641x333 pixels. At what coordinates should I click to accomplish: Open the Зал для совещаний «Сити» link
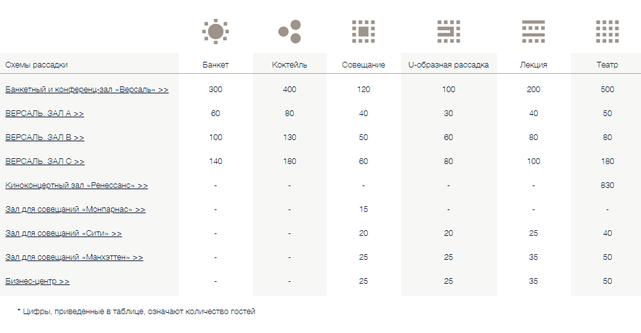coord(63,233)
